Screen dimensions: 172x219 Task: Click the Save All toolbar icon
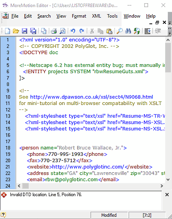coord(33,31)
